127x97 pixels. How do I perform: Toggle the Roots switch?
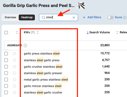[110, 17]
